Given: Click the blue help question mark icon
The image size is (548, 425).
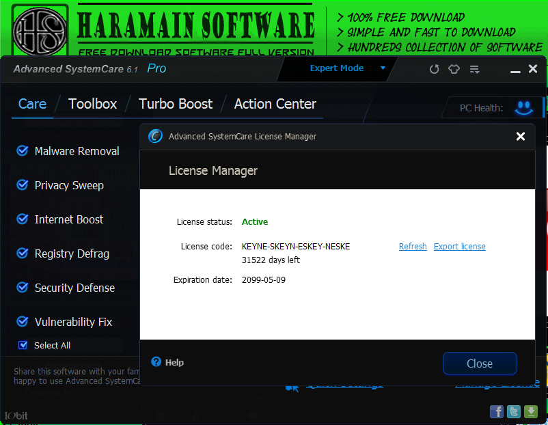Looking at the screenshot, I should (x=156, y=361).
